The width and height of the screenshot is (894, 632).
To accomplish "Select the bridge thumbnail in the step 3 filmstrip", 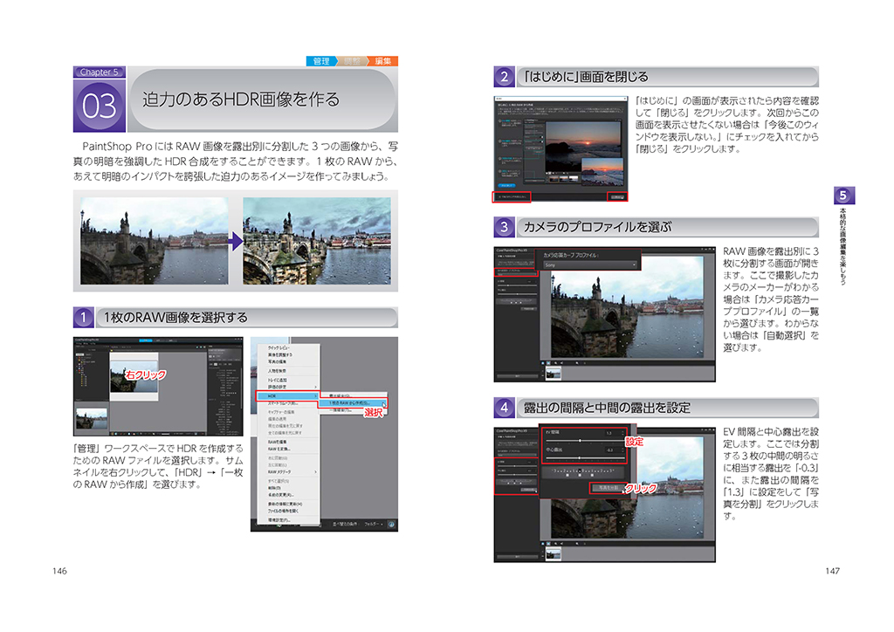I will (x=553, y=373).
